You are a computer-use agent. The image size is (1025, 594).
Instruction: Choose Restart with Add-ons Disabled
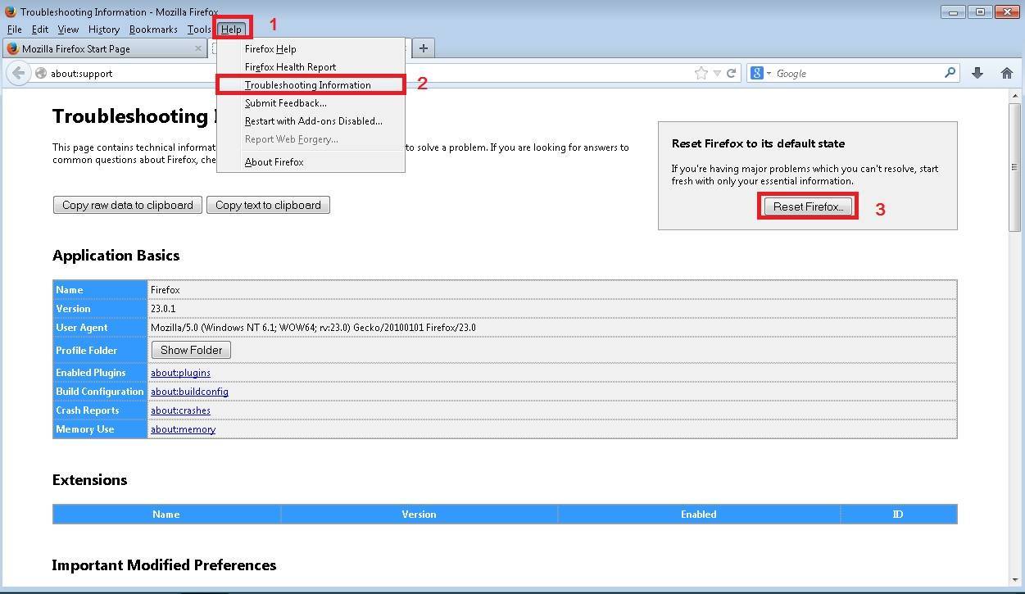[313, 121]
